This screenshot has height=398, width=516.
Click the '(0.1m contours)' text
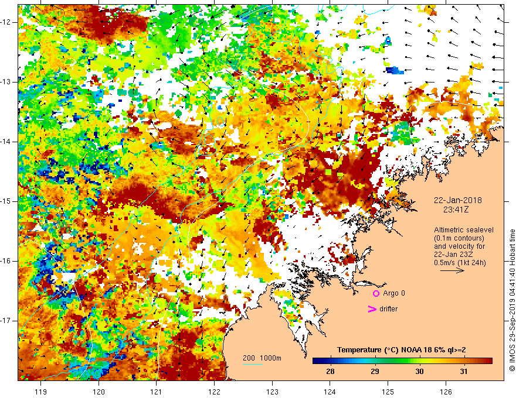tap(459, 238)
